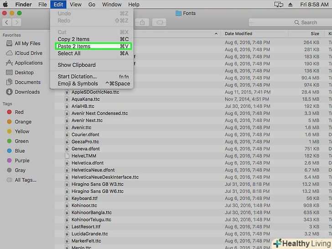
Task: Click the Fonts folder title icon
Action: [178, 13]
